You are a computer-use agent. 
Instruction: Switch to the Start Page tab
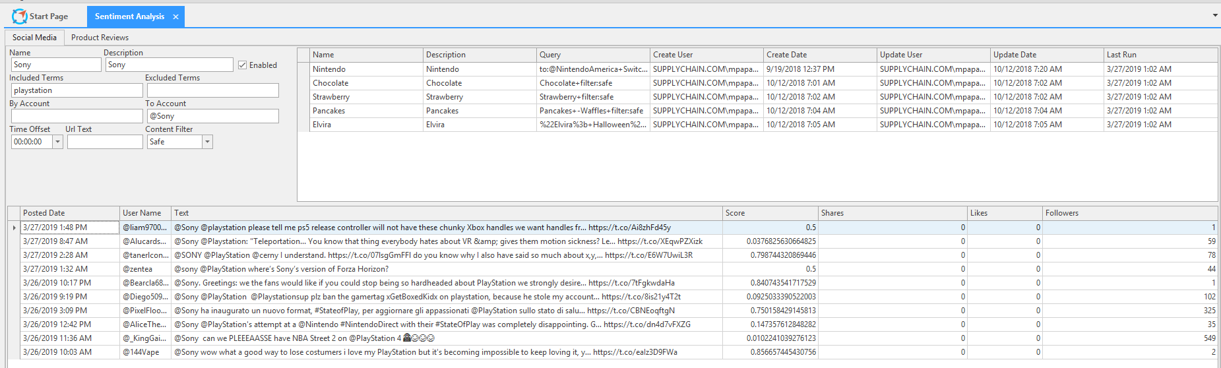40,16
